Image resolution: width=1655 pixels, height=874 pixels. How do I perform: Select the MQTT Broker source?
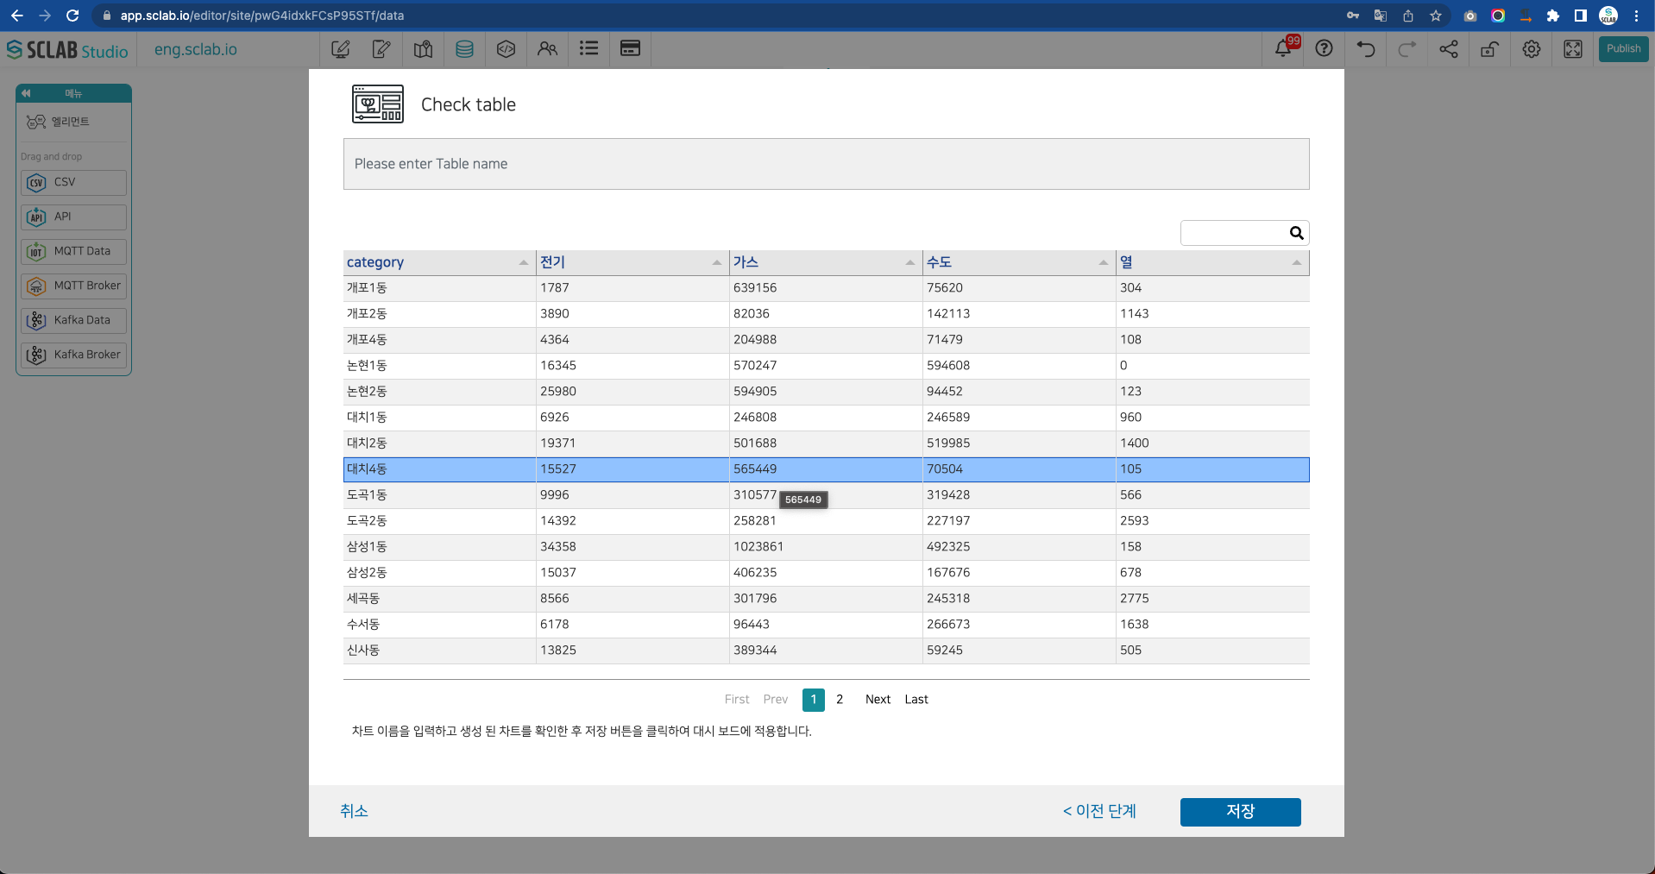[x=74, y=286]
